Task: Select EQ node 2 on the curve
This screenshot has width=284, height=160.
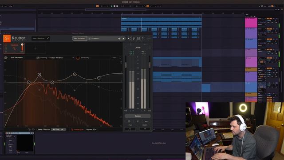Action: 52,82
